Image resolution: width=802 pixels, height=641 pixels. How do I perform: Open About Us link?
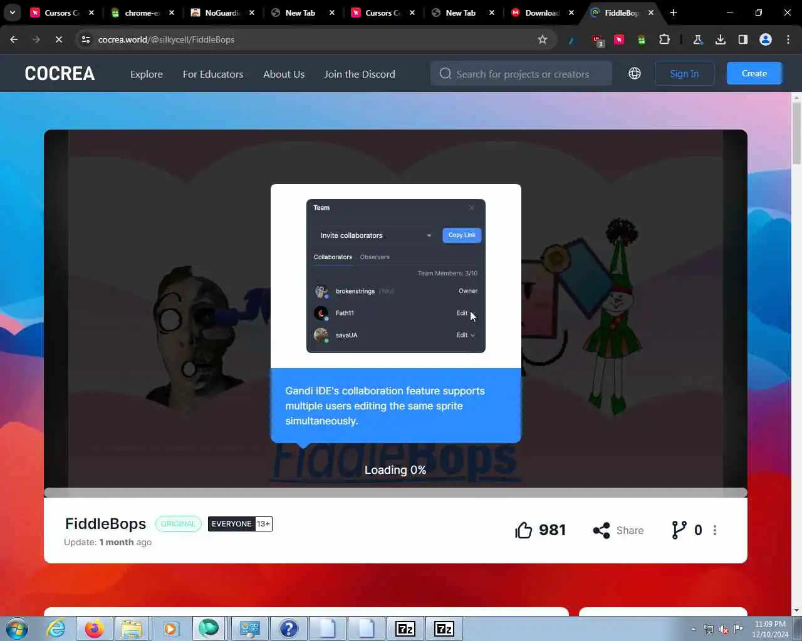(284, 74)
